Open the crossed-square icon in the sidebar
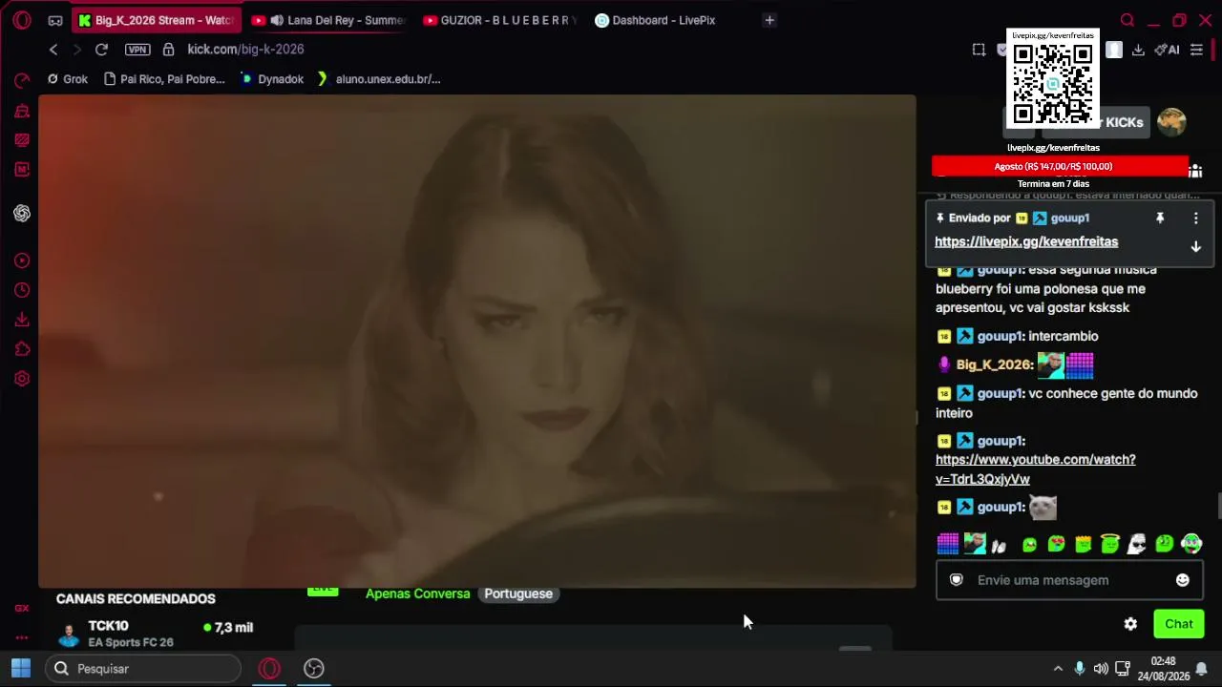The height and width of the screenshot is (687, 1222). (x=22, y=140)
